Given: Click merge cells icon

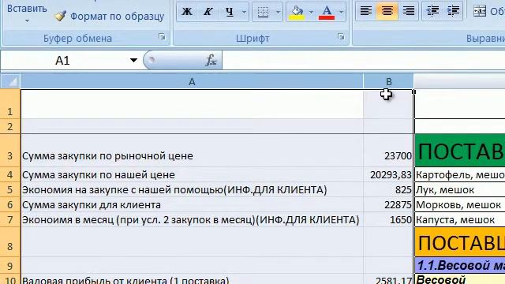Looking at the screenshot, I should [x=480, y=11].
